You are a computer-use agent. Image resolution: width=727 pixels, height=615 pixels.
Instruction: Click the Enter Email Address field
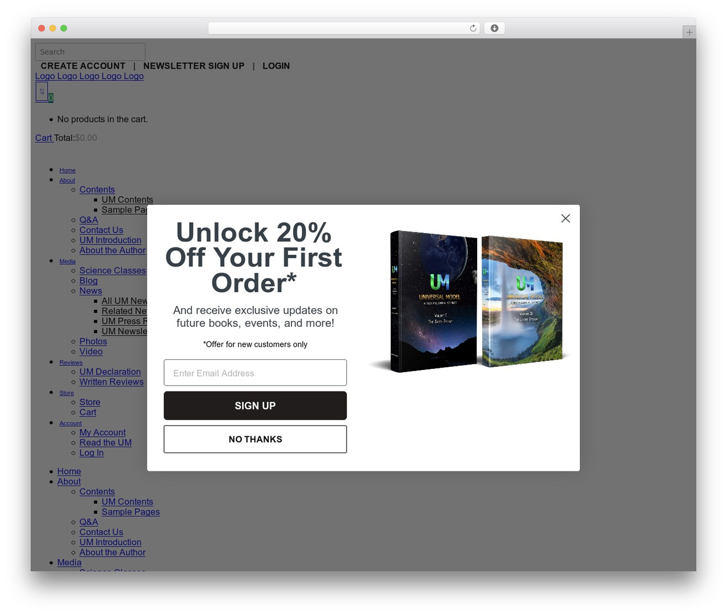(x=255, y=373)
